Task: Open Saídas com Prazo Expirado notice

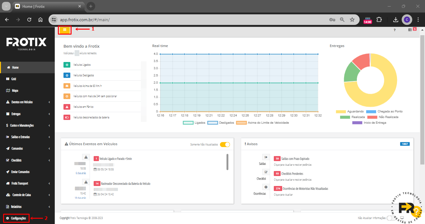Action: click(x=295, y=159)
